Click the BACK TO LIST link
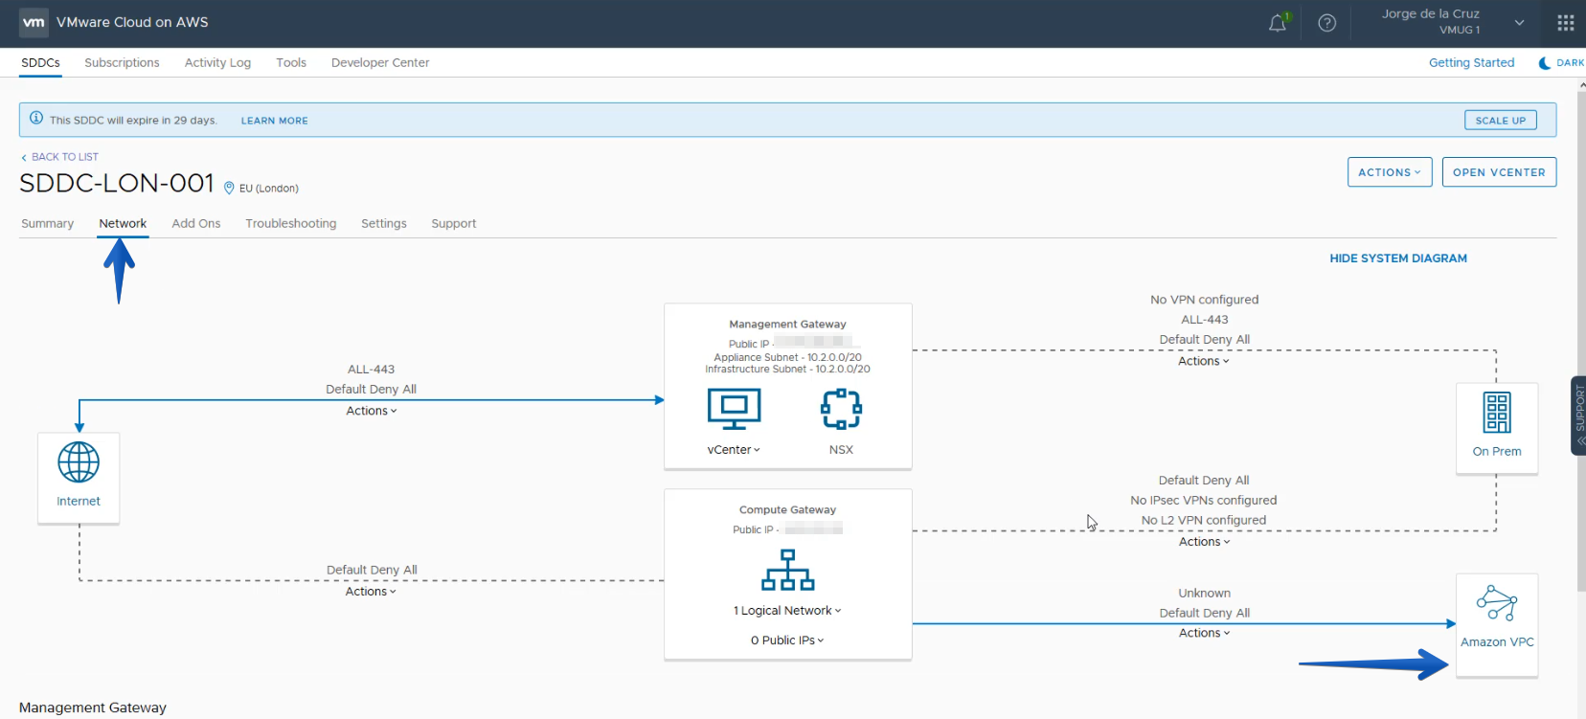The height and width of the screenshot is (719, 1586). coord(59,157)
